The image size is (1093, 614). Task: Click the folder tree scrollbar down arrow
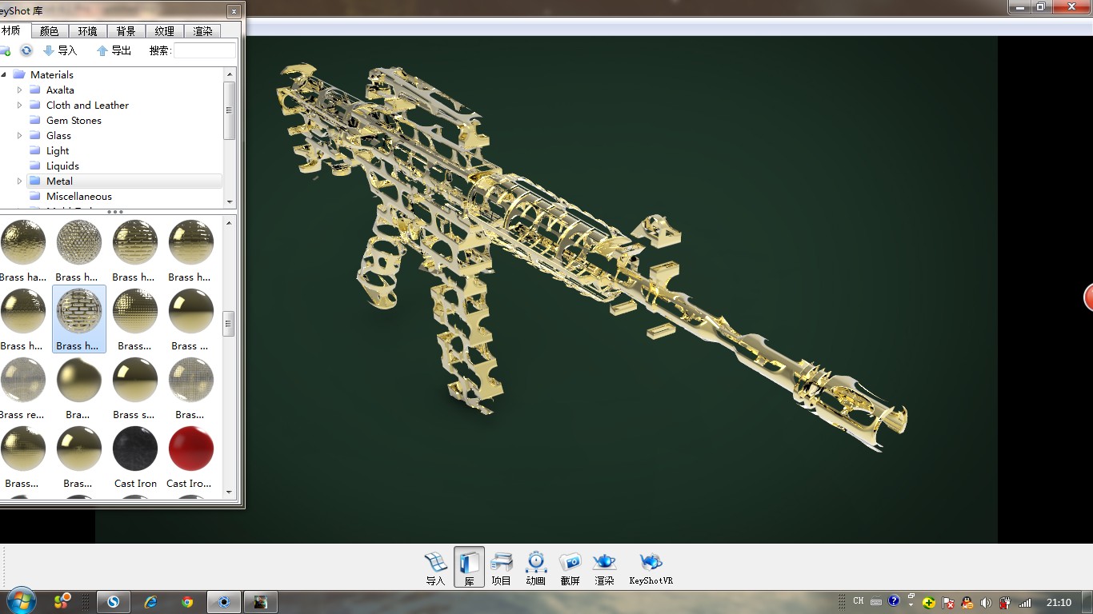point(230,202)
